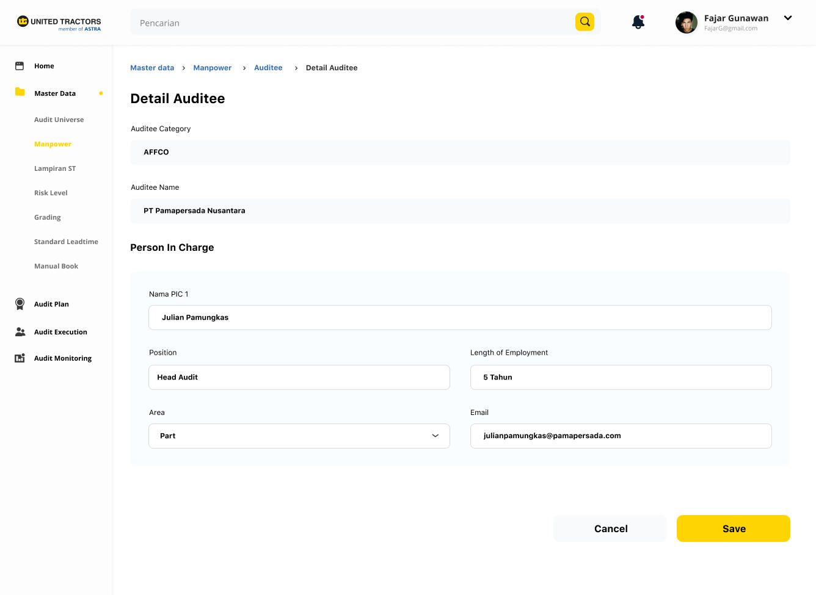This screenshot has height=595, width=816.
Task: Follow the Manpower breadcrumb link
Action: point(212,68)
